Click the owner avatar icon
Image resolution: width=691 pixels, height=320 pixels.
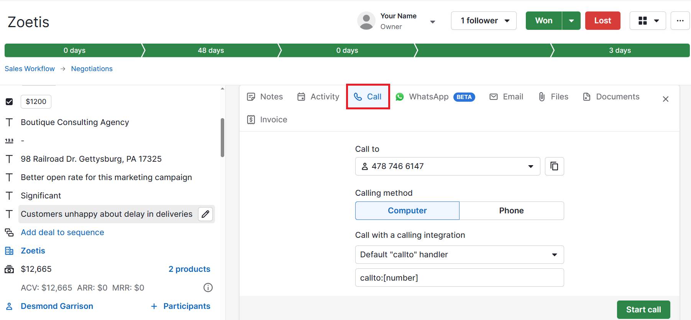(x=366, y=21)
